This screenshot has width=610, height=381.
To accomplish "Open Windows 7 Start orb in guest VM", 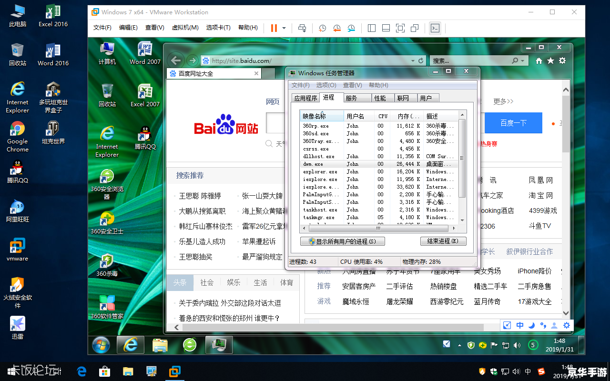I will 101,345.
